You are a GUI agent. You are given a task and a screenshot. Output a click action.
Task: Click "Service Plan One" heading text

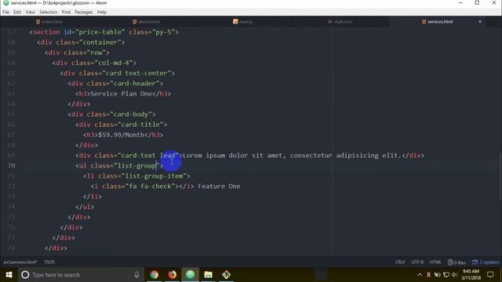pos(122,94)
